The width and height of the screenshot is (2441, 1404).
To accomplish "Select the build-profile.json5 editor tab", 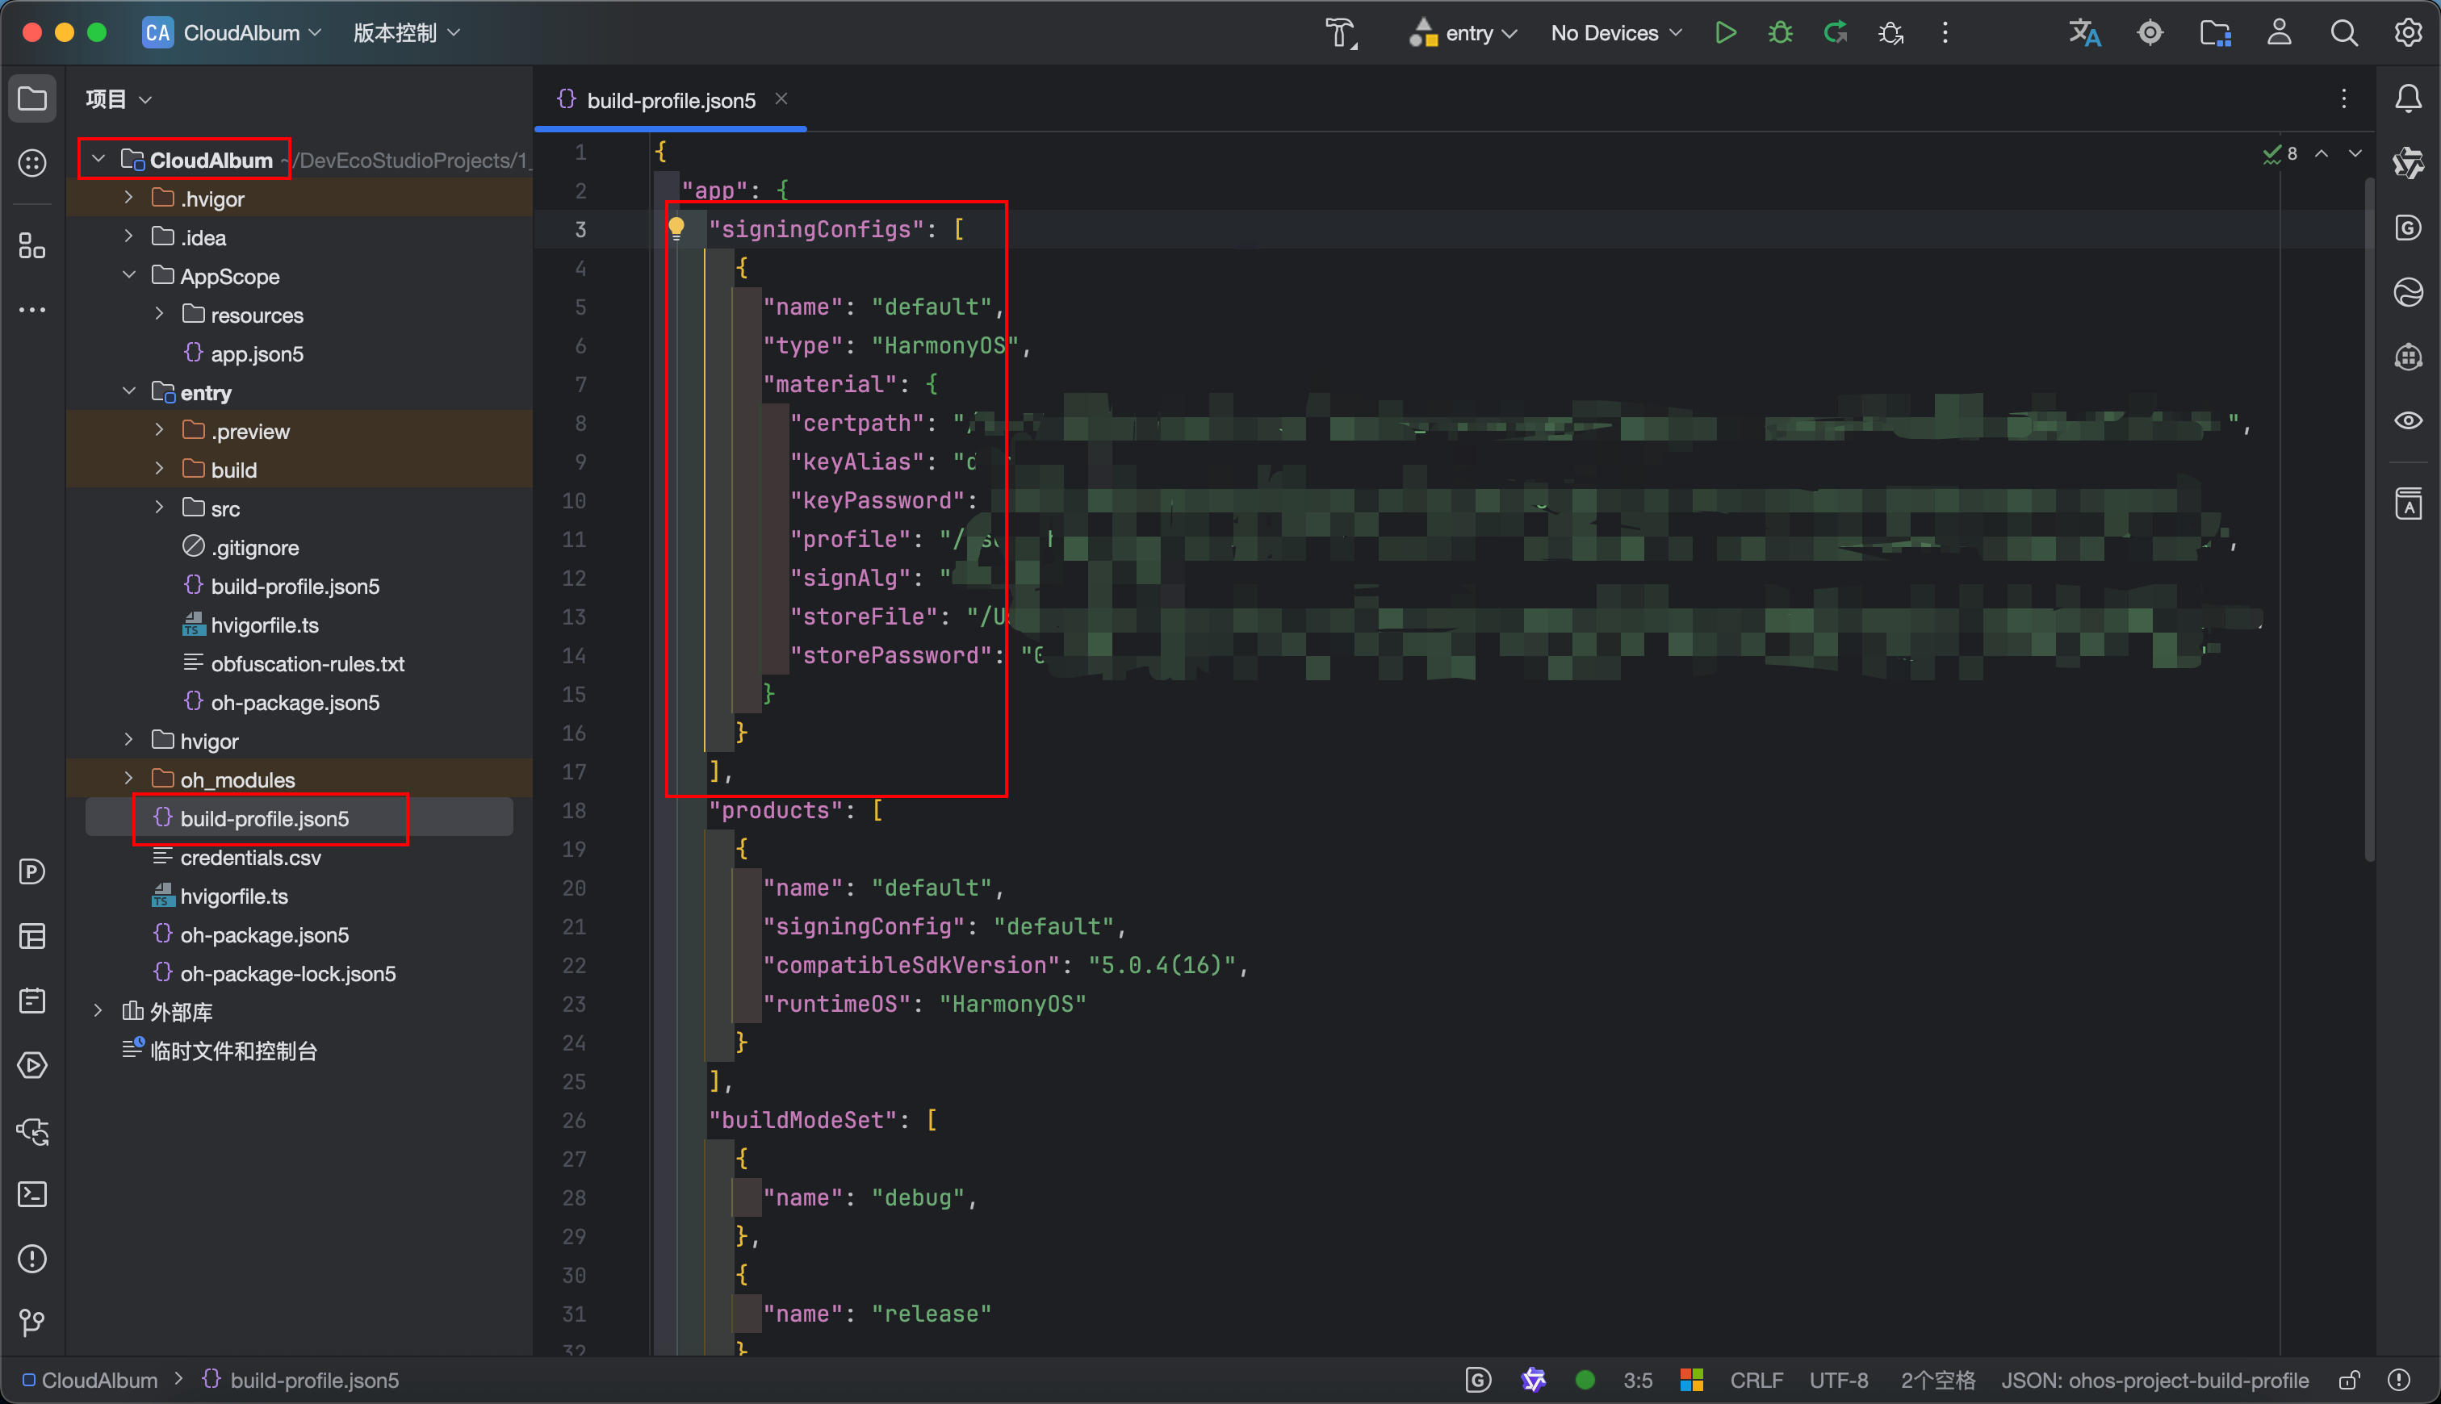I will click(670, 100).
